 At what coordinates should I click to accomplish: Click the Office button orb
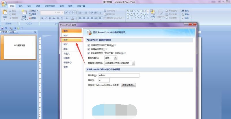(x=4, y=4)
